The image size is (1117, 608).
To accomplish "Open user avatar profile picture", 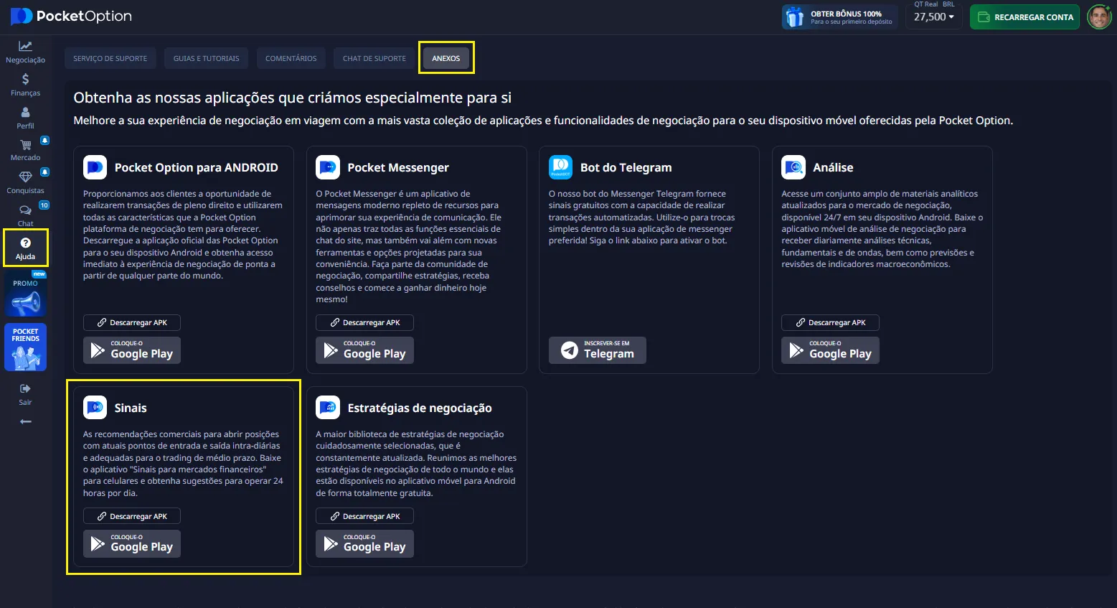I will 1098,17.
